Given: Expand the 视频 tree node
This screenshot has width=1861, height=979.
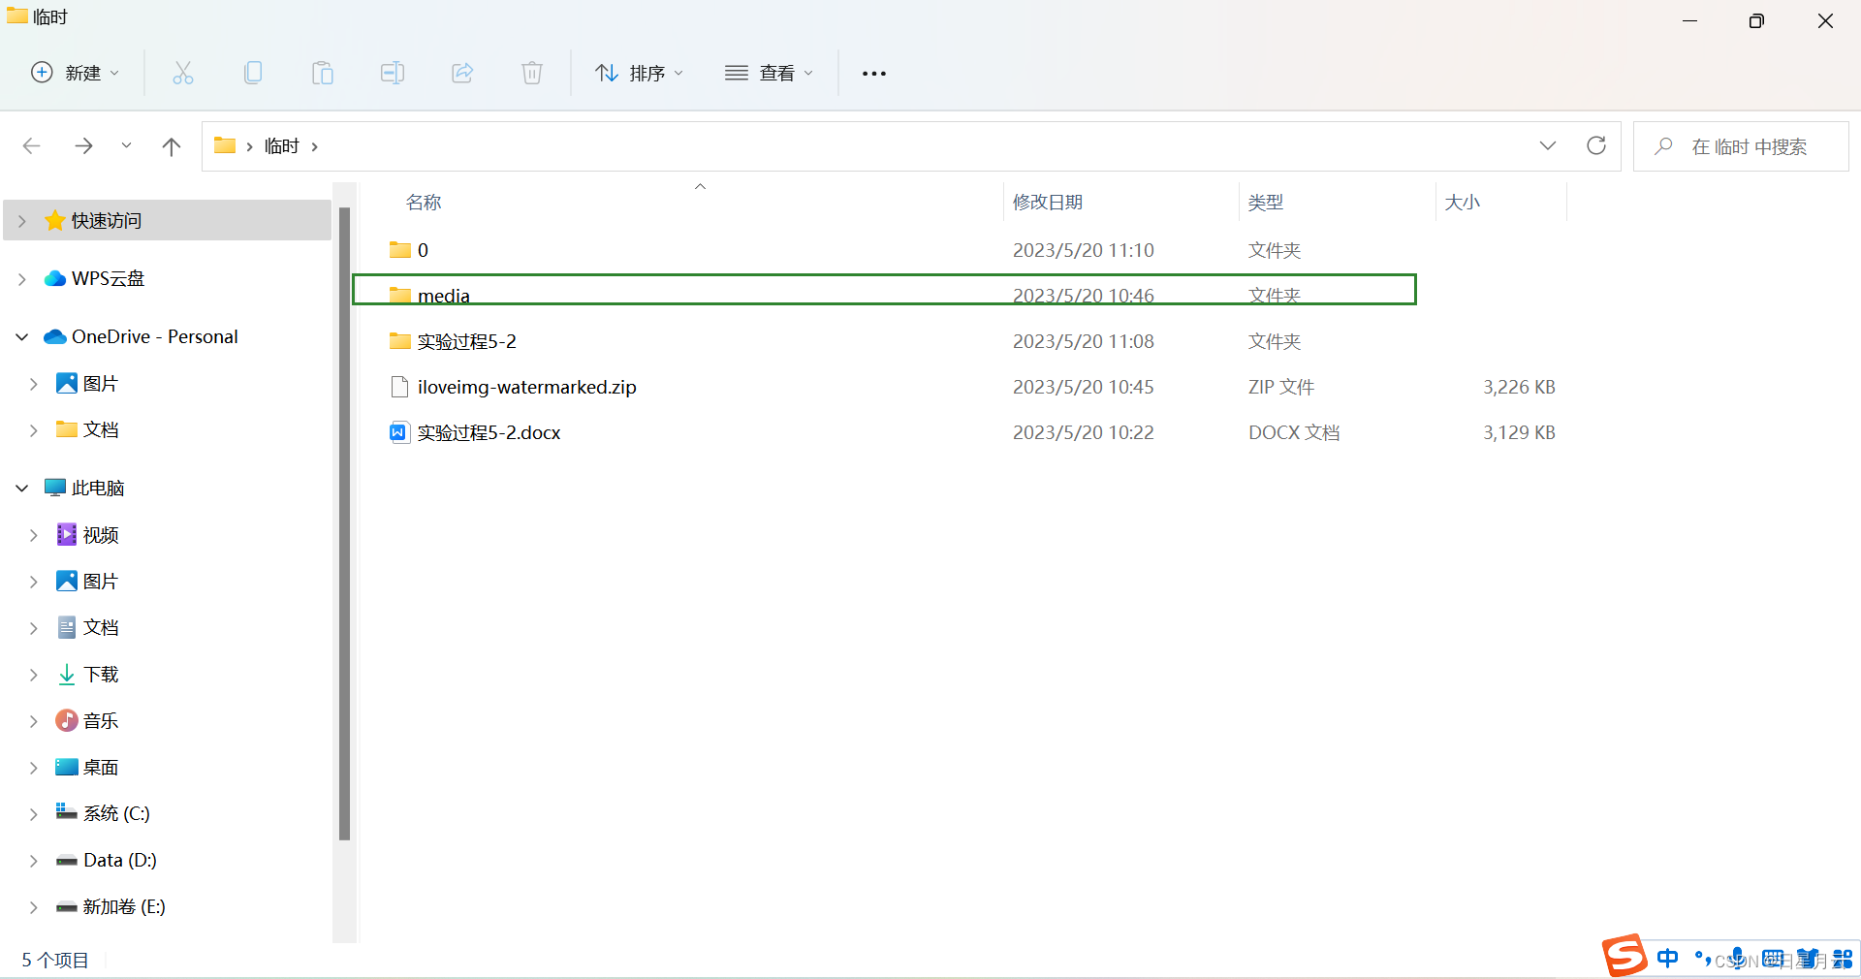Looking at the screenshot, I should click(x=34, y=535).
